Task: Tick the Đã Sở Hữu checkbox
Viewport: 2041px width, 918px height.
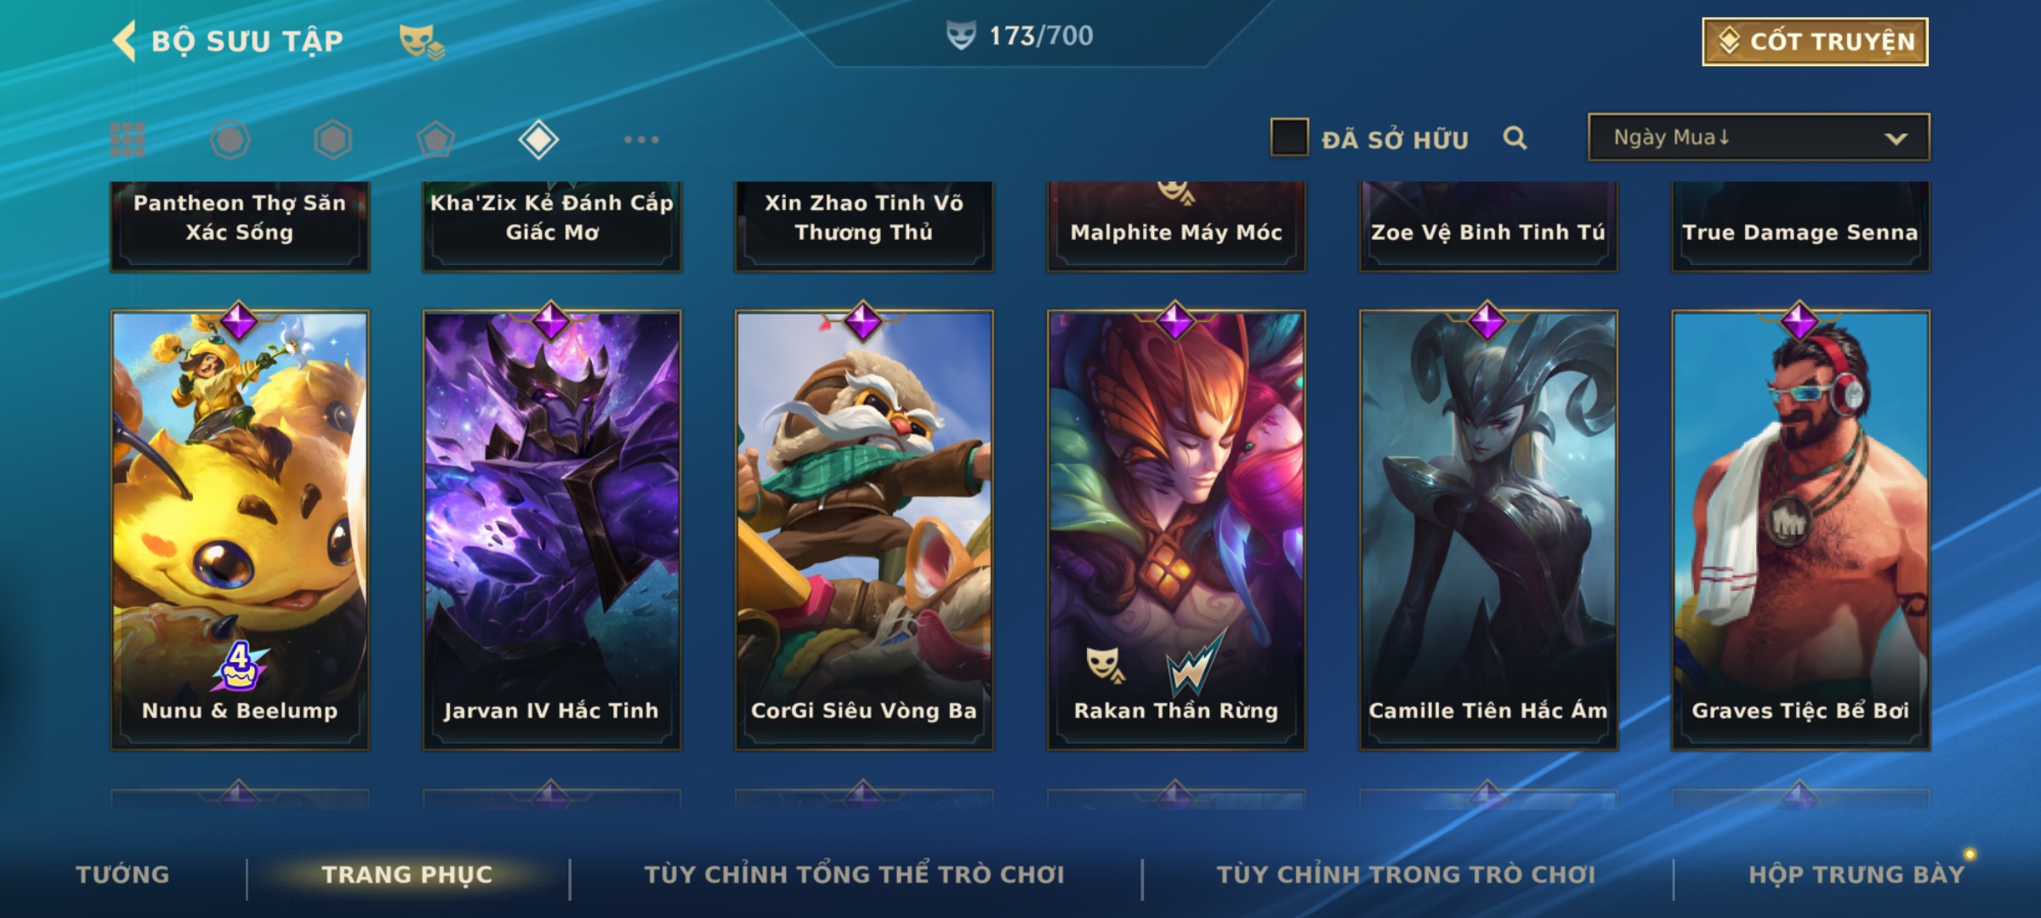Action: tap(1289, 138)
